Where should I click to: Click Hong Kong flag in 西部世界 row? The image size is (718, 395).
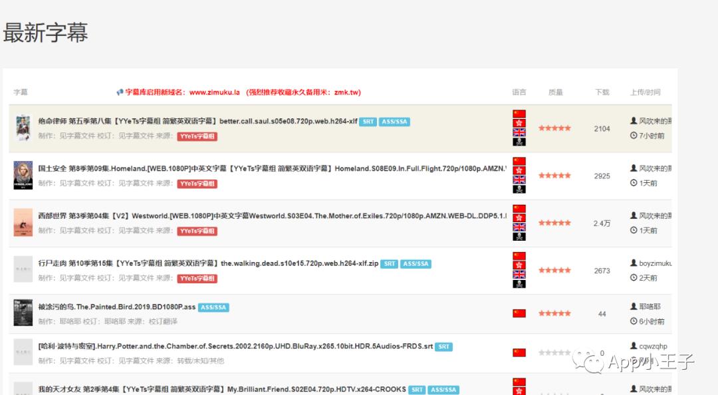(x=519, y=218)
